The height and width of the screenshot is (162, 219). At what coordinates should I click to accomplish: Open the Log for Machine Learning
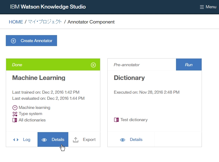pos(22,140)
